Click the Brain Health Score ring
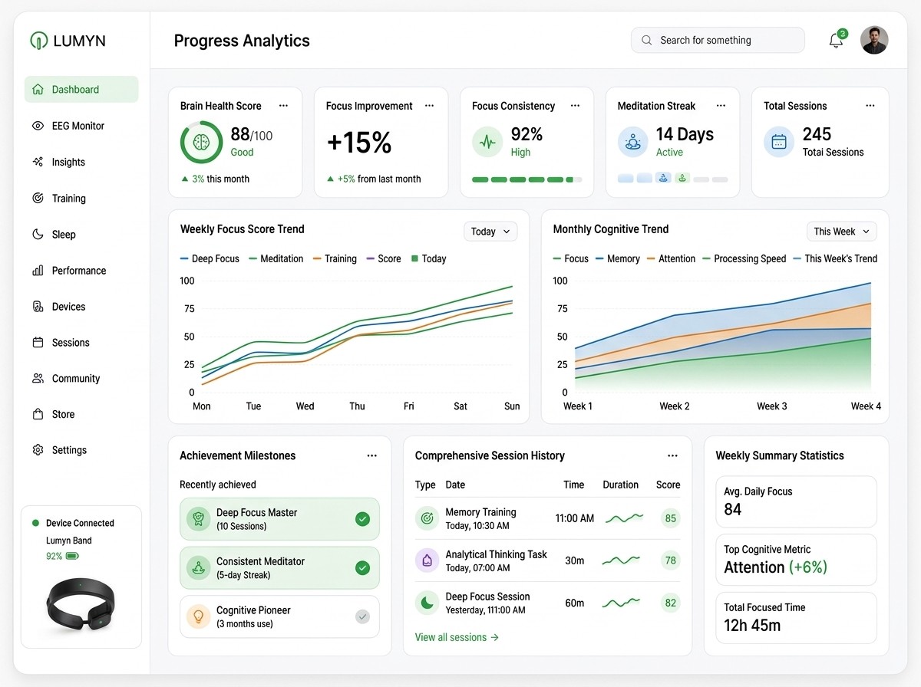This screenshot has width=921, height=687. (x=202, y=142)
